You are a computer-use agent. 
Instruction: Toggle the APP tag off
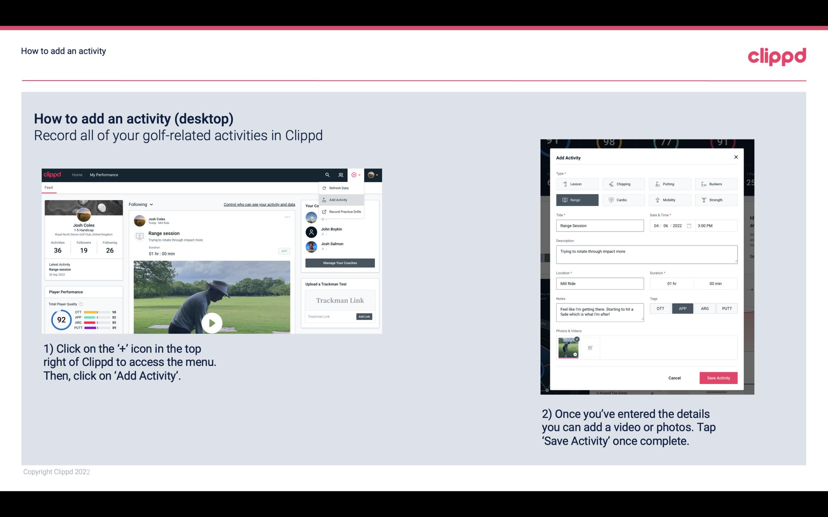tap(682, 308)
